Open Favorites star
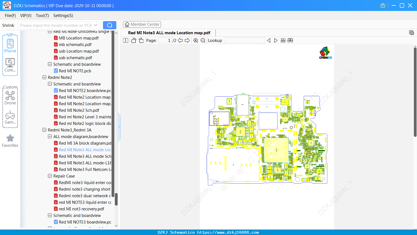Screen dimensions: 417x235 coord(10,141)
